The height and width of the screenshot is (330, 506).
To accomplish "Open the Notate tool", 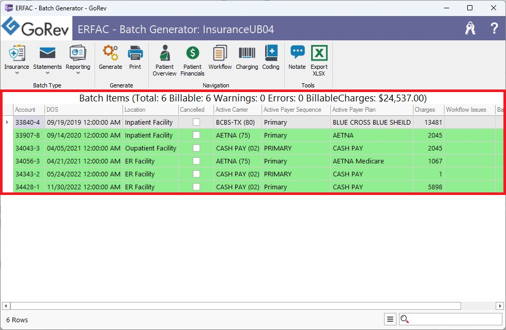I will (297, 57).
